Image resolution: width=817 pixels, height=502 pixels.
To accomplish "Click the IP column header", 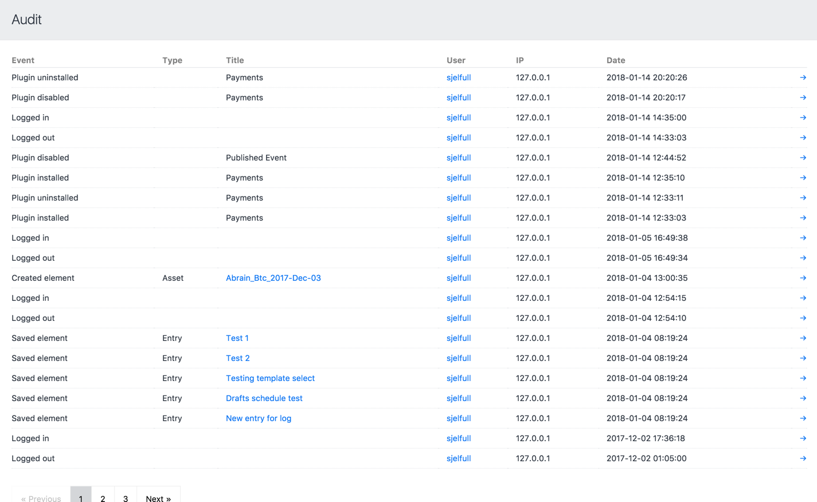I will click(519, 60).
